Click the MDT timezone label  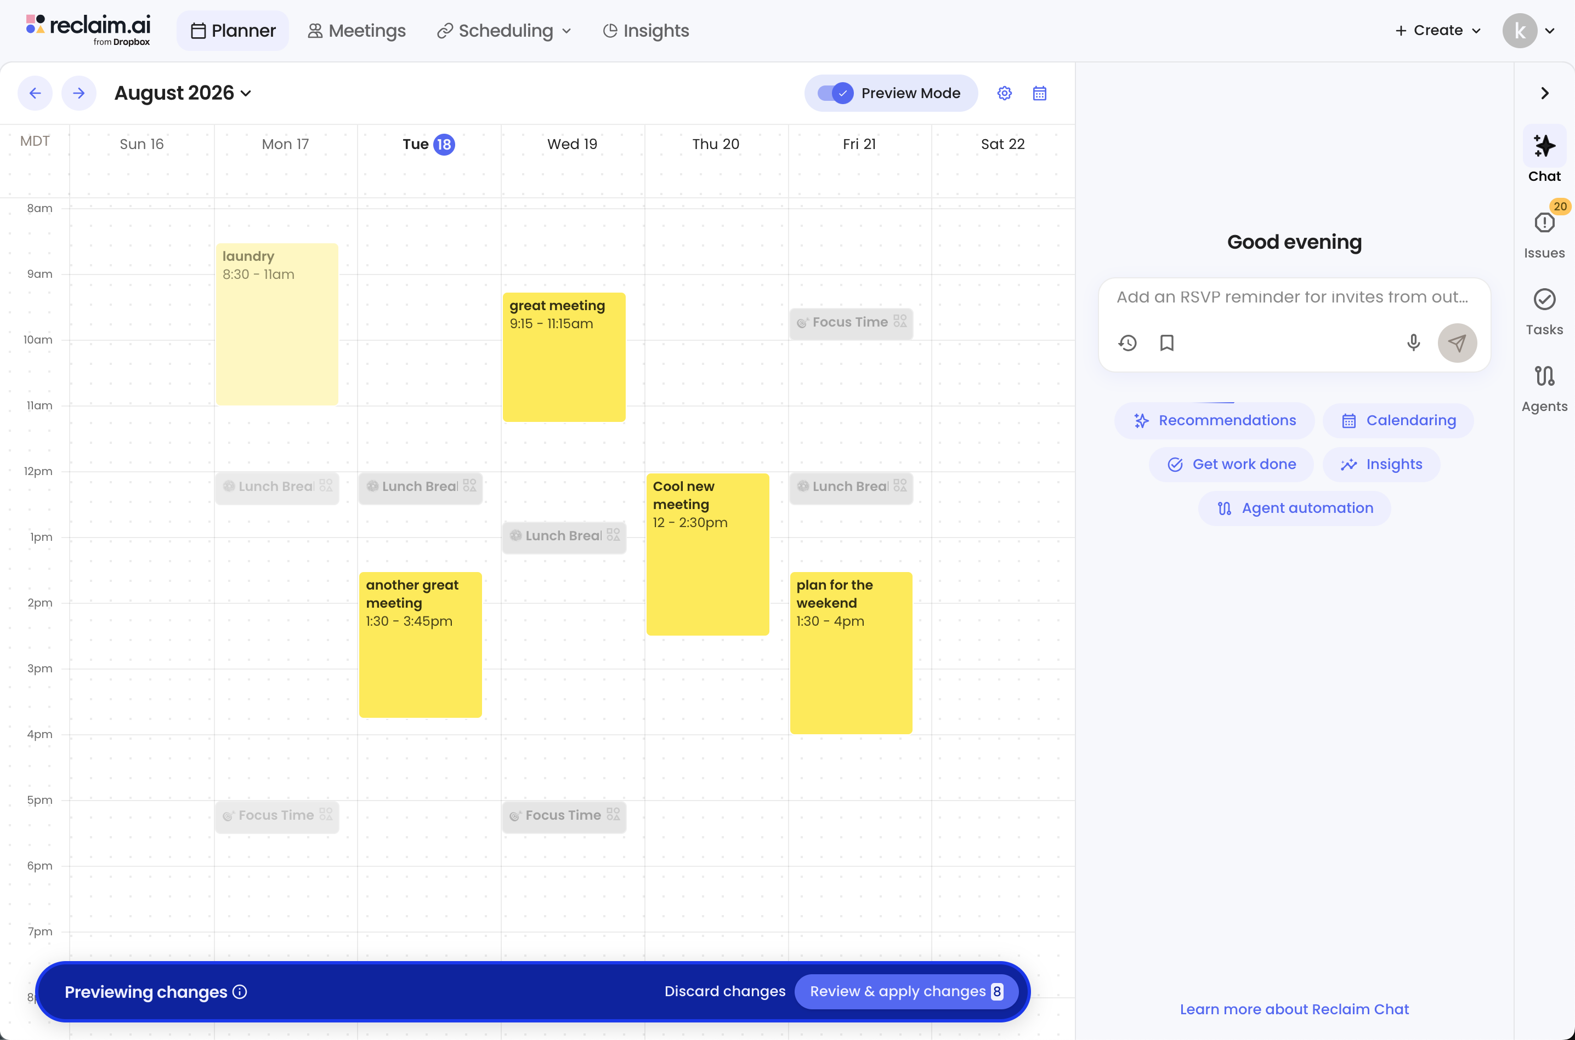tap(35, 141)
